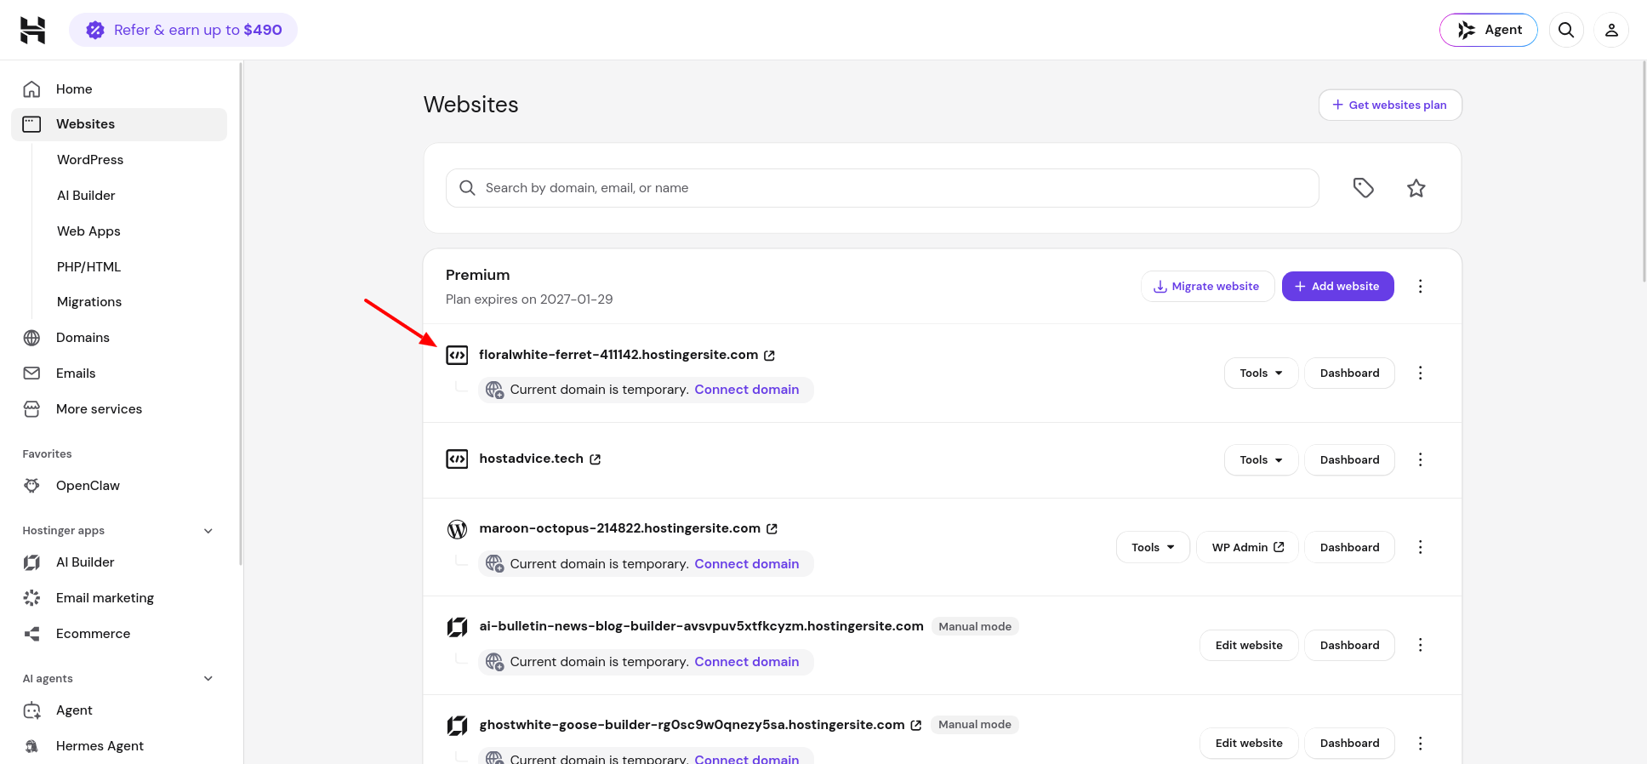The image size is (1647, 764).
Task: Collapse the AI agents section
Action: pyautogui.click(x=208, y=679)
